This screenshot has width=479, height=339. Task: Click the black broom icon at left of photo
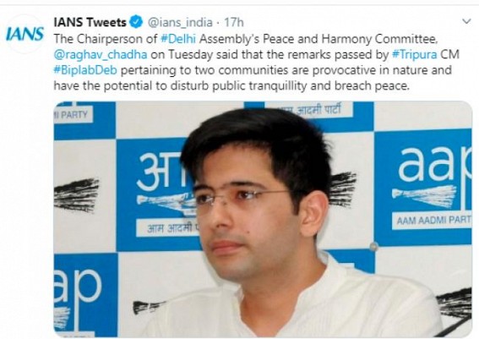(76, 195)
